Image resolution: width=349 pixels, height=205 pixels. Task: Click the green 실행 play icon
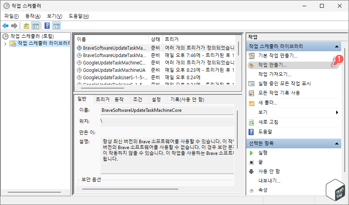(251, 153)
